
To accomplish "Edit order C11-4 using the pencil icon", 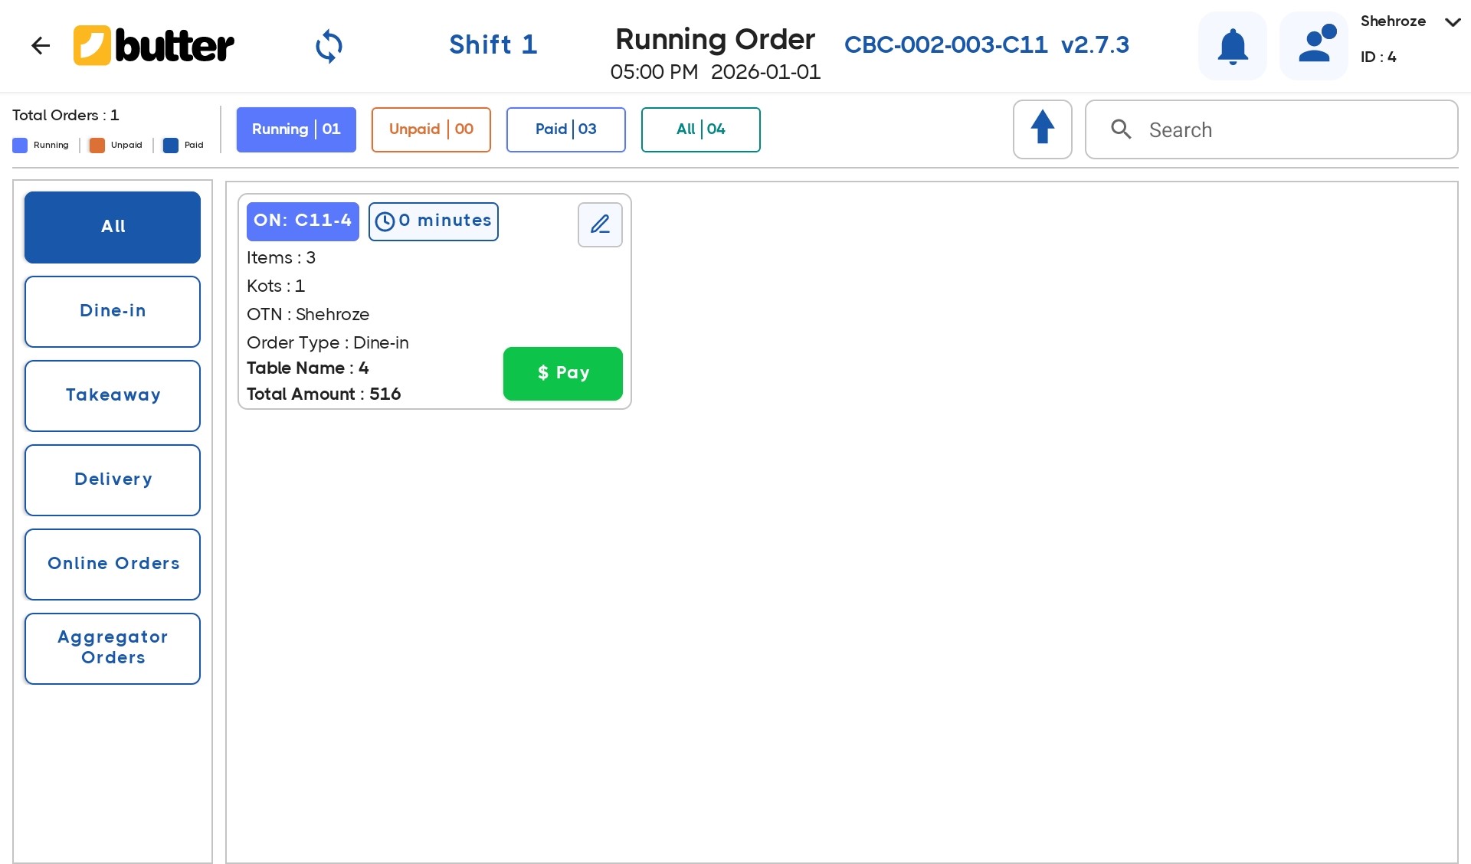I will click(600, 224).
